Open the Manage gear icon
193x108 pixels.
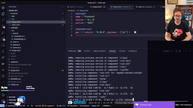coord(3,101)
